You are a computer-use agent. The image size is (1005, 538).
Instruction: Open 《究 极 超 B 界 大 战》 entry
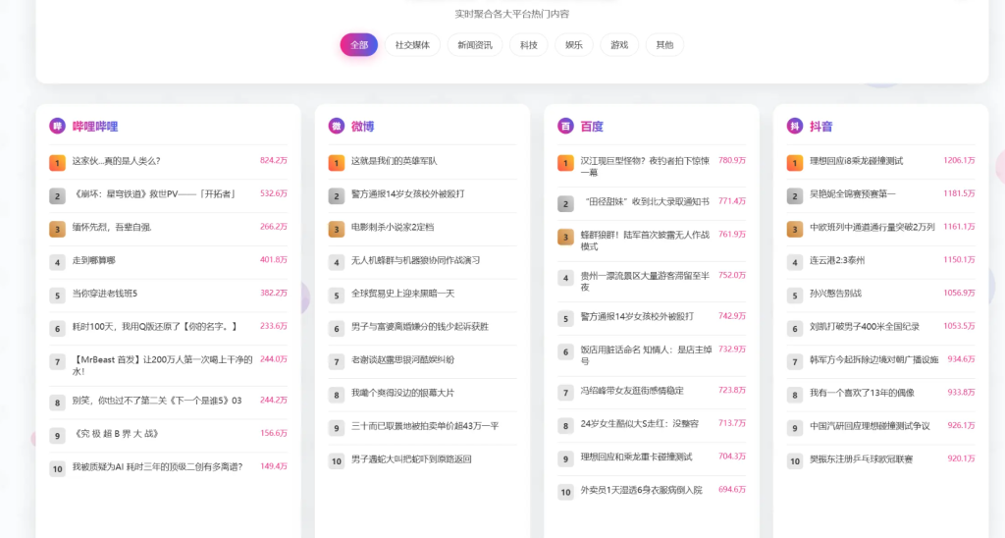pos(116,434)
